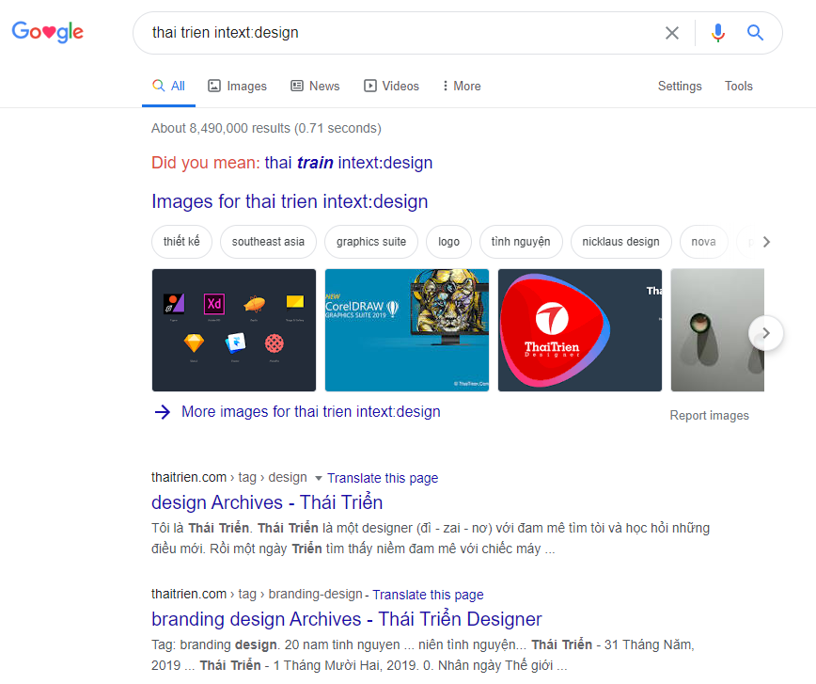
Task: Click the microphone icon to voice search
Action: coord(718,32)
